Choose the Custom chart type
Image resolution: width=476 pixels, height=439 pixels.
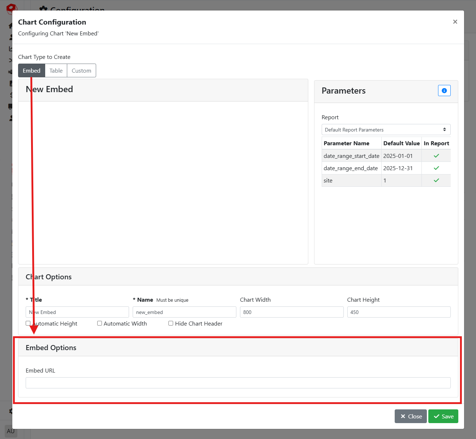[x=81, y=70]
